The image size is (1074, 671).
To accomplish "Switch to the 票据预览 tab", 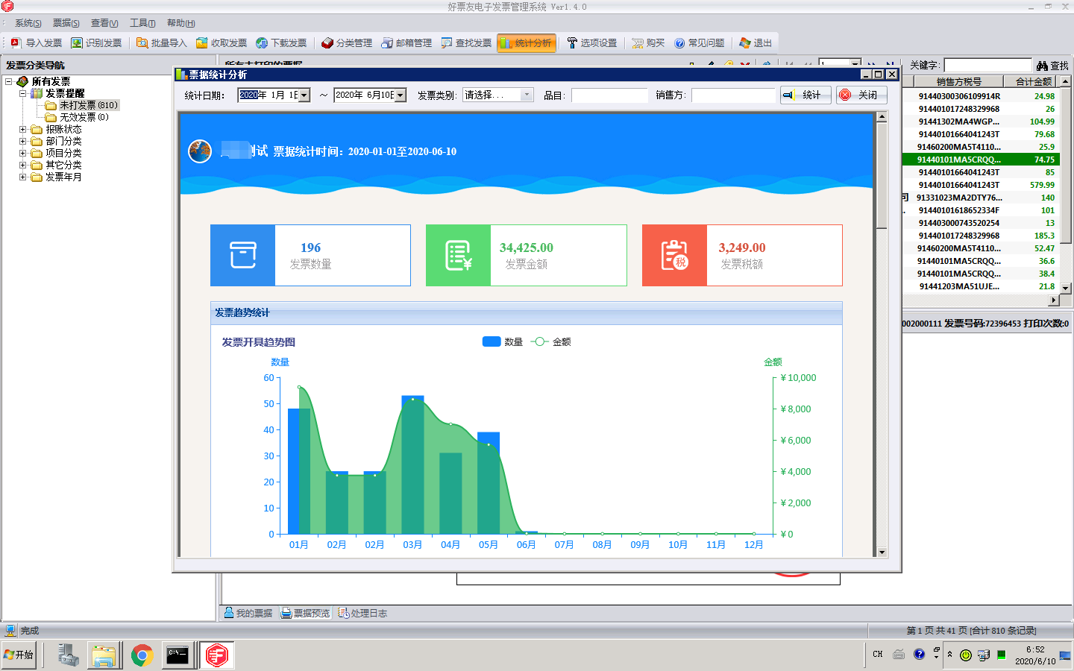I will [305, 613].
